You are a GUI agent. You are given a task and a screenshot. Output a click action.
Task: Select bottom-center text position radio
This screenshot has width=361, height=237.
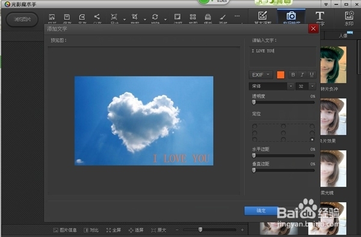pyautogui.click(x=283, y=140)
